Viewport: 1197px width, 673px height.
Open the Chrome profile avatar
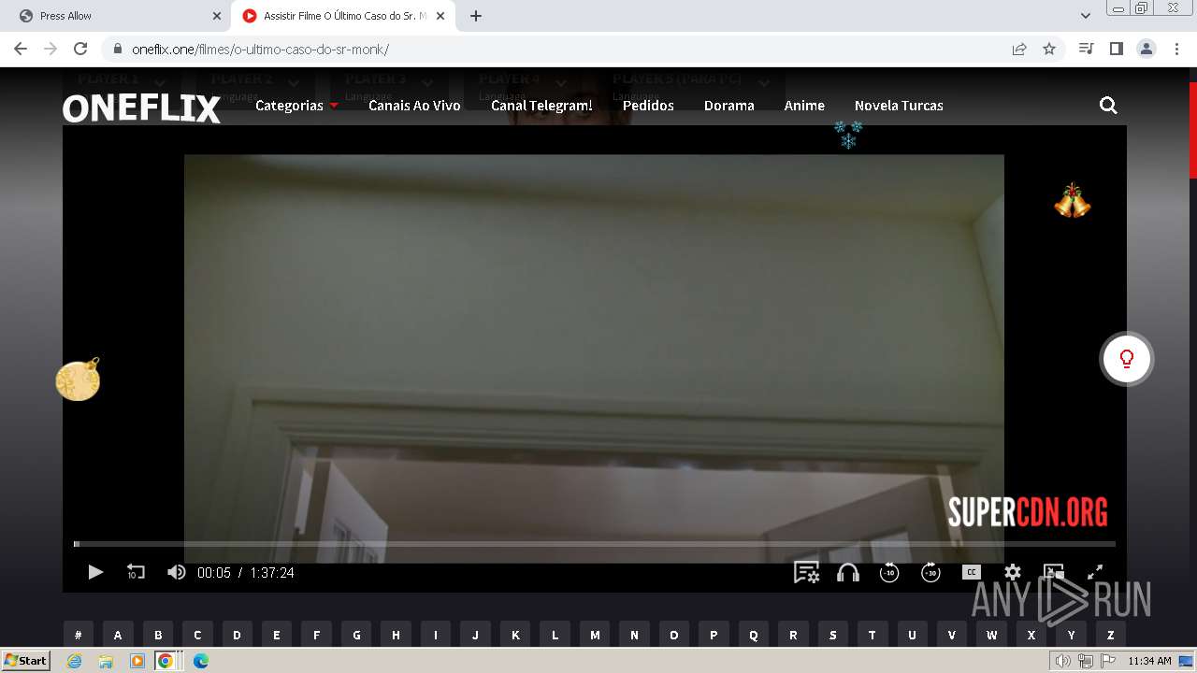coord(1147,49)
